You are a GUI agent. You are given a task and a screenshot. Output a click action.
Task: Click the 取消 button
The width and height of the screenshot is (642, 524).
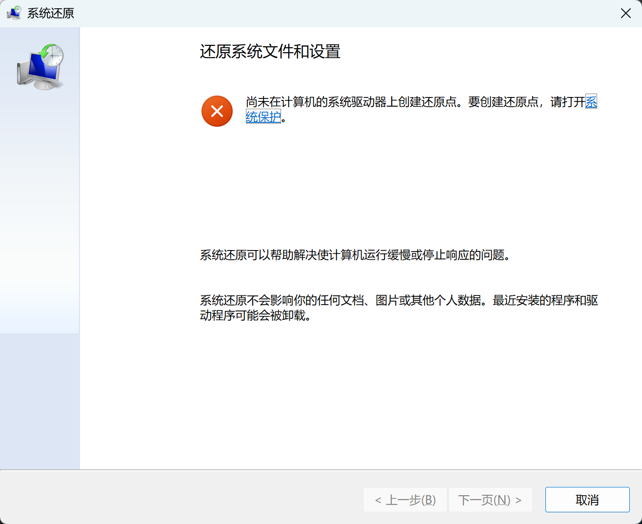point(587,500)
